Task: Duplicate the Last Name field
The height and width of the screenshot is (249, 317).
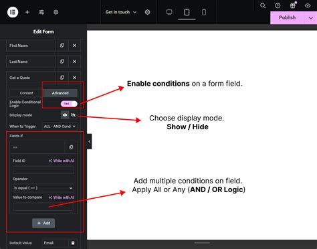Action: tap(62, 62)
